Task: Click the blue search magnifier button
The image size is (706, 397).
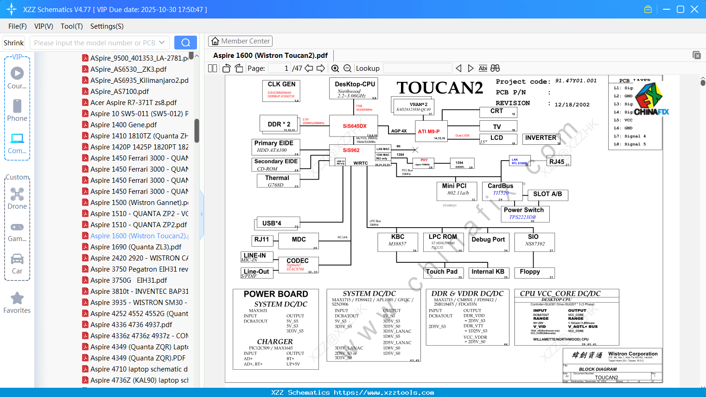Action: tap(185, 43)
